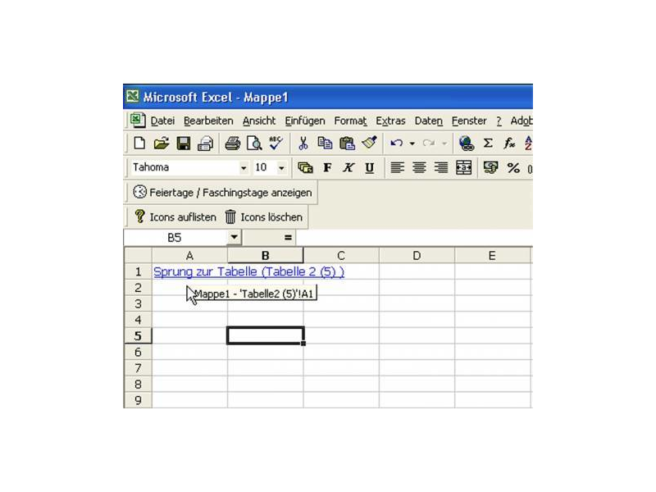
Task: Open the Tahoma font name dropdown
Action: (x=244, y=168)
